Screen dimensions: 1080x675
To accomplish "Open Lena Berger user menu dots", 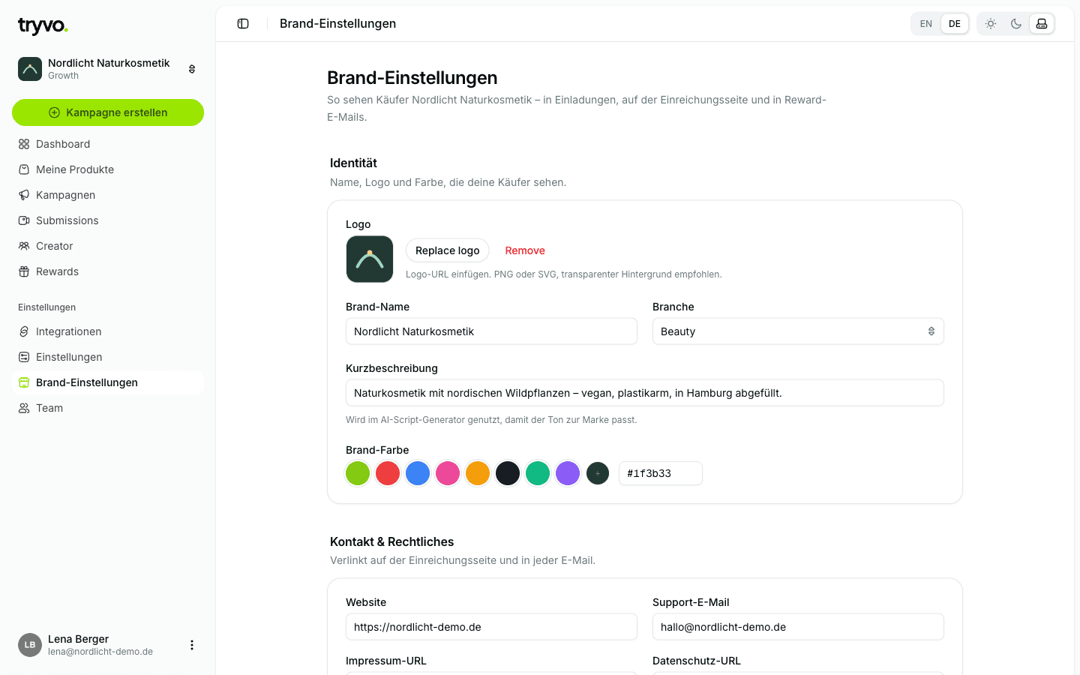I will click(192, 645).
